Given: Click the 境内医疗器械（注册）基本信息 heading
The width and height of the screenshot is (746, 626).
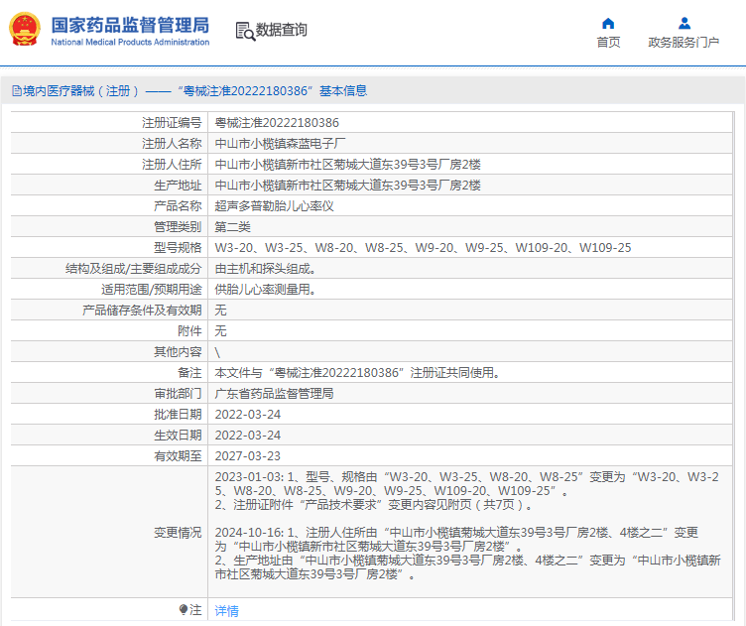Looking at the screenshot, I should [189, 91].
